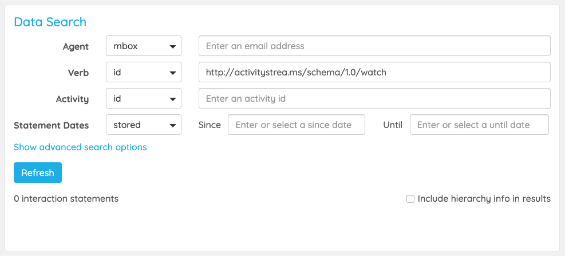Image resolution: width=565 pixels, height=256 pixels.
Task: Click the Agent email address field
Action: point(374,46)
